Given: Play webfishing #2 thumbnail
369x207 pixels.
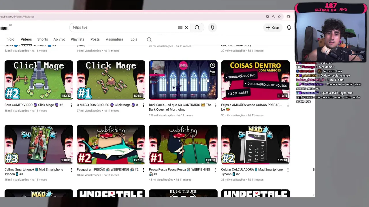Looking at the screenshot, I should (x=111, y=144).
